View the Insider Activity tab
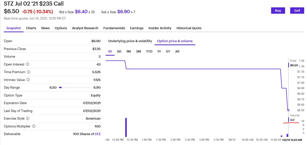Image resolution: width=307 pixels, height=145 pixels. click(160, 28)
